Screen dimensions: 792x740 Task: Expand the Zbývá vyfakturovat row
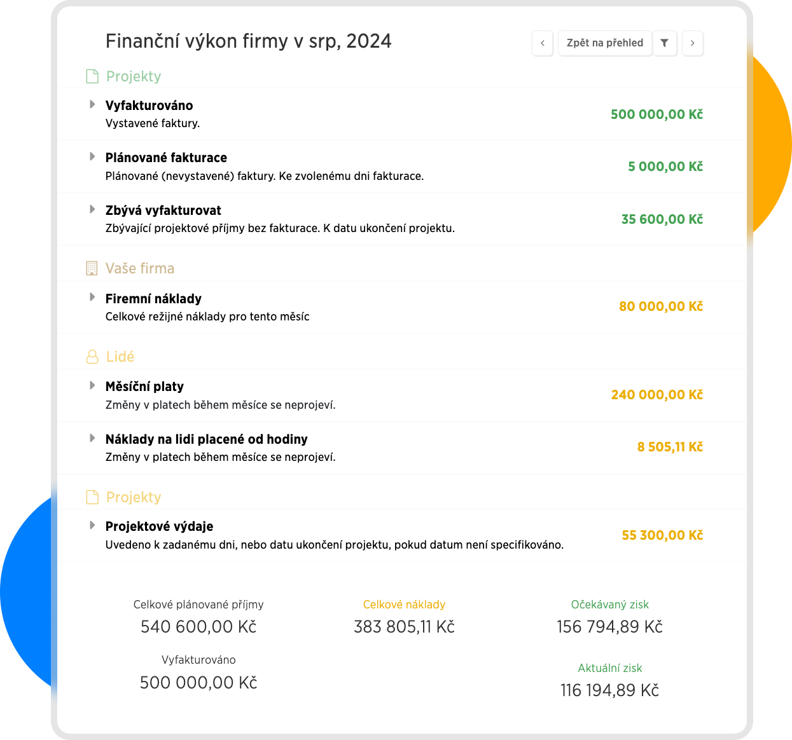(92, 209)
